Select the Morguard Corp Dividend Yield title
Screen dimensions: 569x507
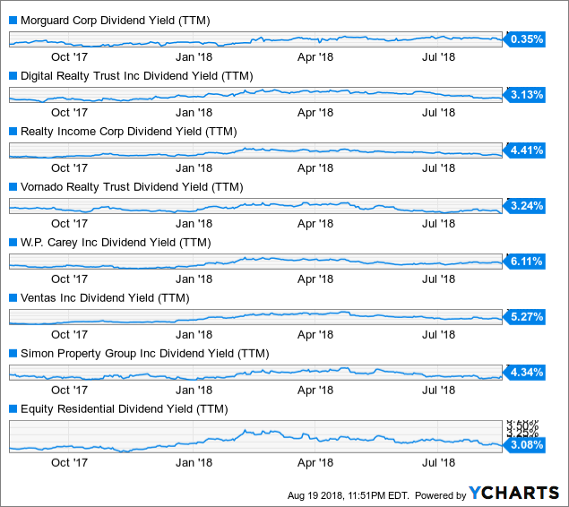click(x=116, y=21)
